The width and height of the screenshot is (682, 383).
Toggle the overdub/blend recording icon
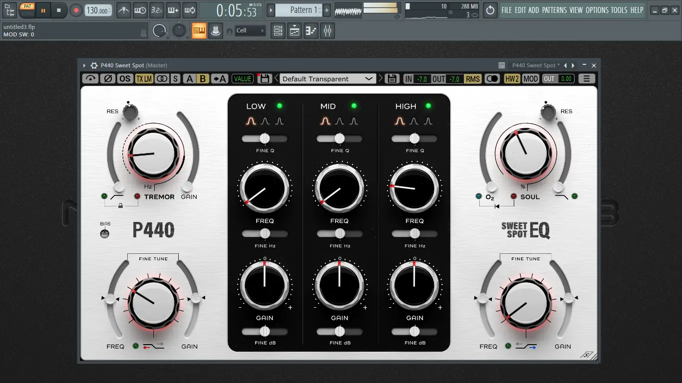click(x=173, y=9)
